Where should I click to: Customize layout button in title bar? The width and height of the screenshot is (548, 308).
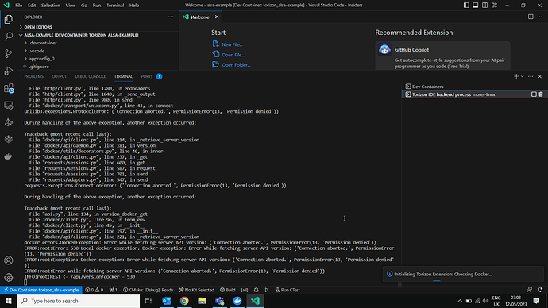[494, 6]
